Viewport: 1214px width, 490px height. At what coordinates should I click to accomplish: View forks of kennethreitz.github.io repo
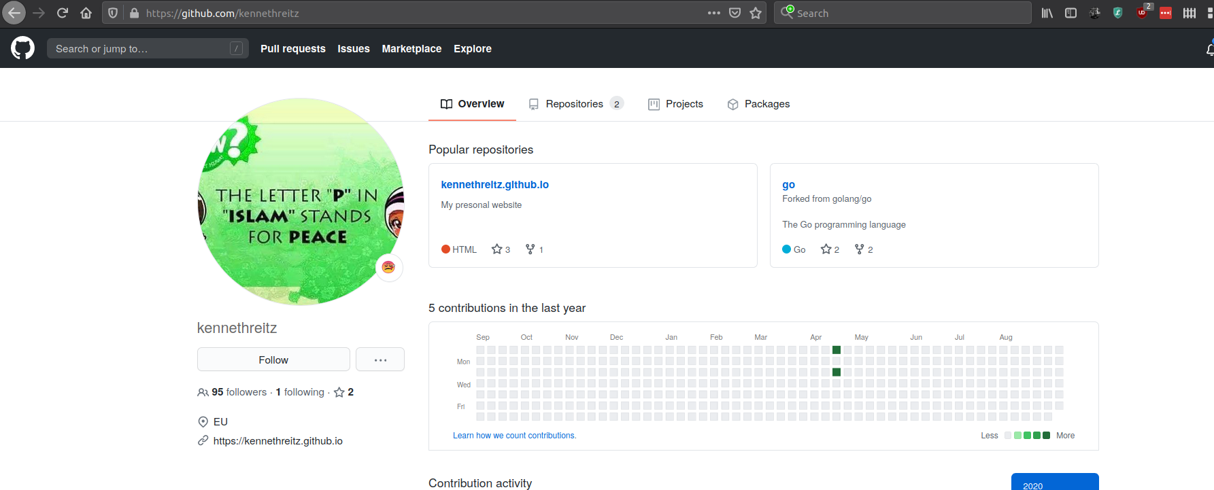pyautogui.click(x=535, y=249)
